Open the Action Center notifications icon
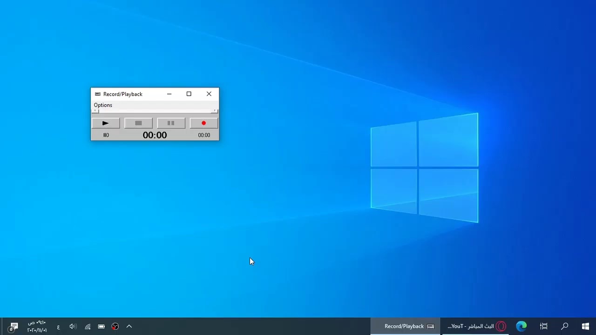Viewport: 596px width, 335px height. (13, 327)
